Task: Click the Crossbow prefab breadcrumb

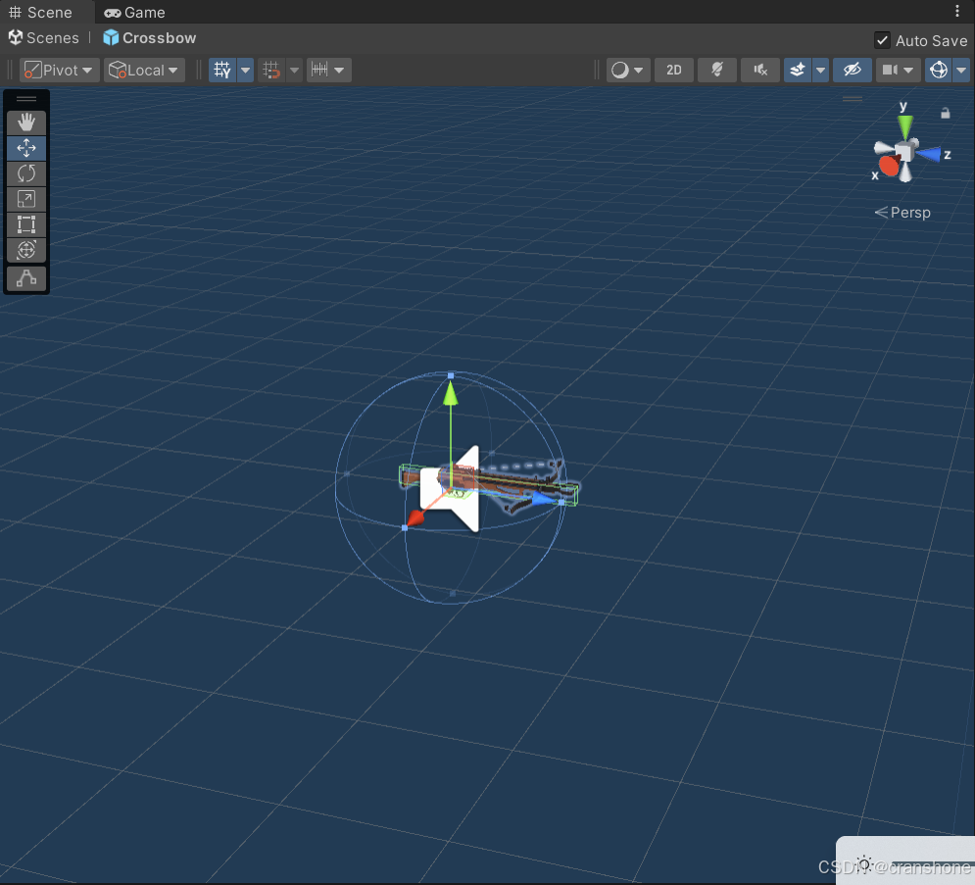Action: coord(149,38)
